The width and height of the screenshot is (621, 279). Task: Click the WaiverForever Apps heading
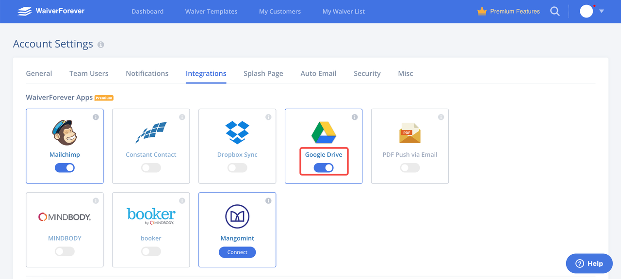pyautogui.click(x=59, y=98)
